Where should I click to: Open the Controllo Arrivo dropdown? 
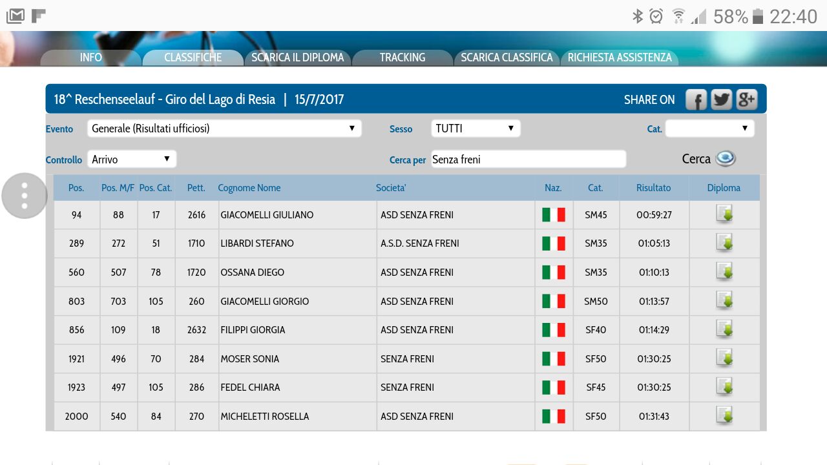(132, 159)
